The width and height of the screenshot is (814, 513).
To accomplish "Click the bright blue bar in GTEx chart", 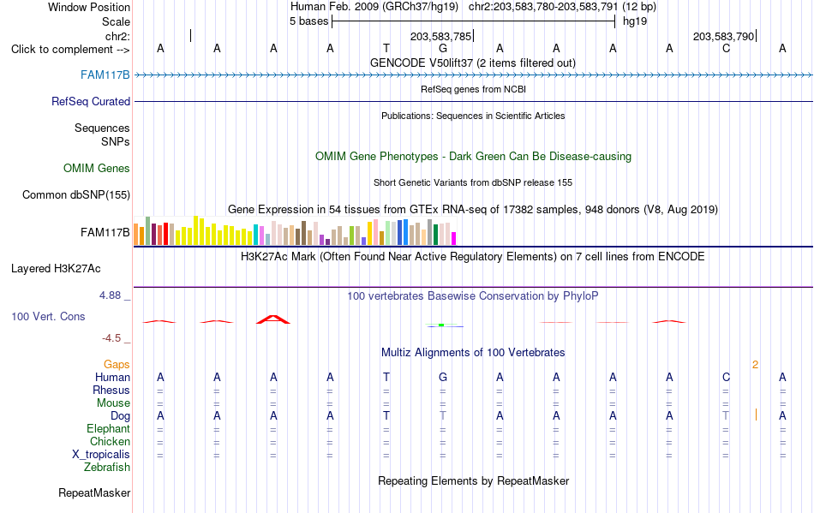I will click(x=405, y=232).
